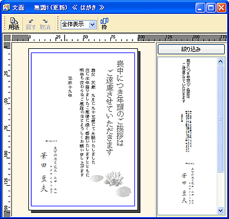
Task: Click the 絞り込み button
Action: point(191,49)
